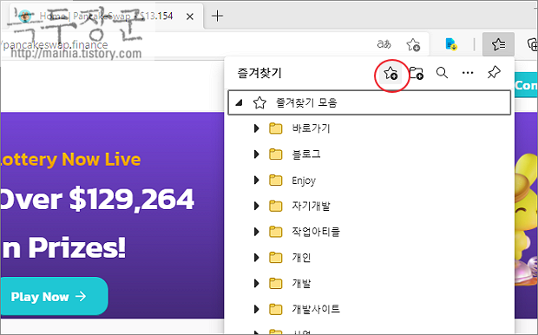Click the 바로가기 folder icon
This screenshot has height=335, width=538.
[276, 128]
